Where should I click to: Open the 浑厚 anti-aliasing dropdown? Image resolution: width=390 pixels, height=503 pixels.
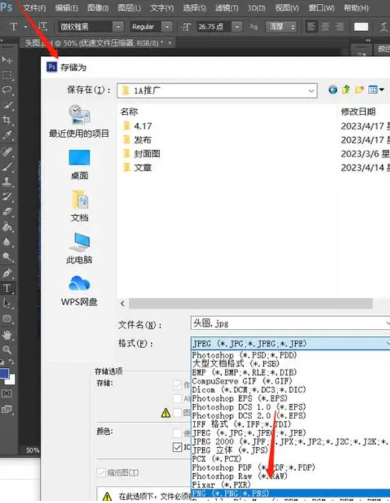click(x=281, y=27)
